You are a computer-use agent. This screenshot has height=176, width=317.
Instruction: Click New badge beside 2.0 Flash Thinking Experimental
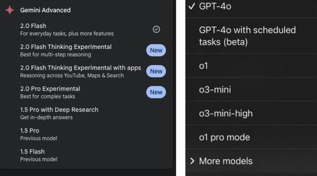(156, 50)
